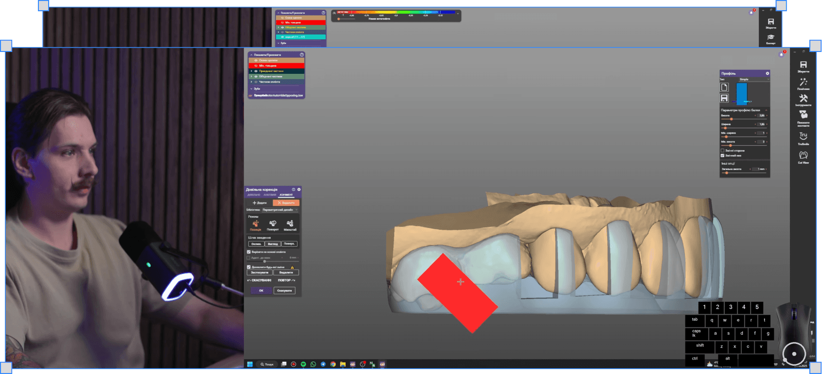Click warning triangle icon in correction panel
This screenshot has width=822, height=374.
click(292, 267)
